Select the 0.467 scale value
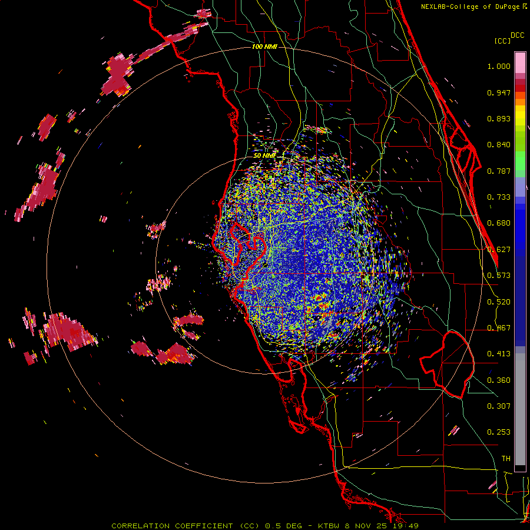This screenshot has width=530, height=530. [x=499, y=328]
